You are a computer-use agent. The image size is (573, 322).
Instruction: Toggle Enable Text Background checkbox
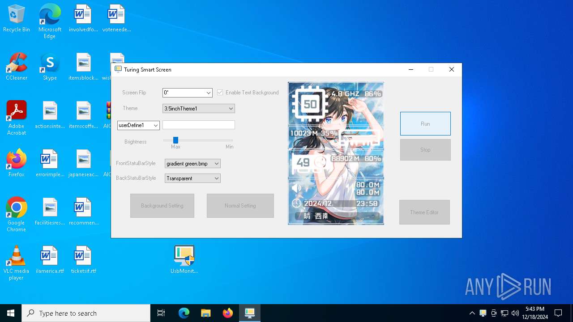click(x=220, y=93)
